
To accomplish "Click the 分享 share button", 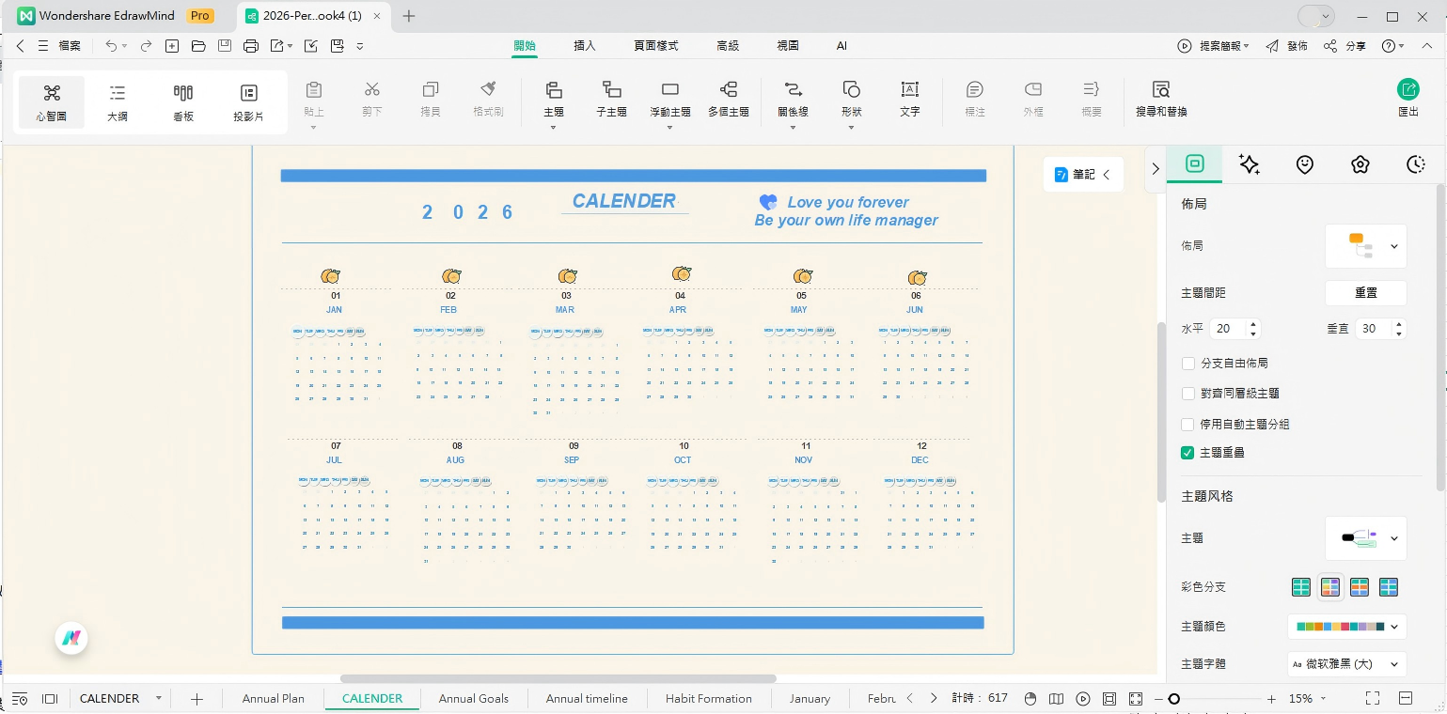I will click(1345, 46).
